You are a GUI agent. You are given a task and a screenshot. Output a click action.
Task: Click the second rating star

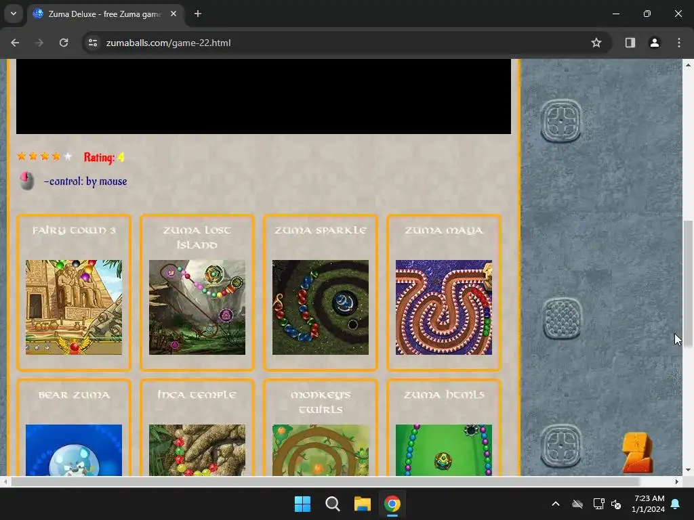[x=33, y=156]
